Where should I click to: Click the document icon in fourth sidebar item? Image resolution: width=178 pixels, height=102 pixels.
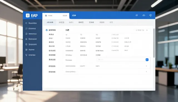[x=26, y=39]
